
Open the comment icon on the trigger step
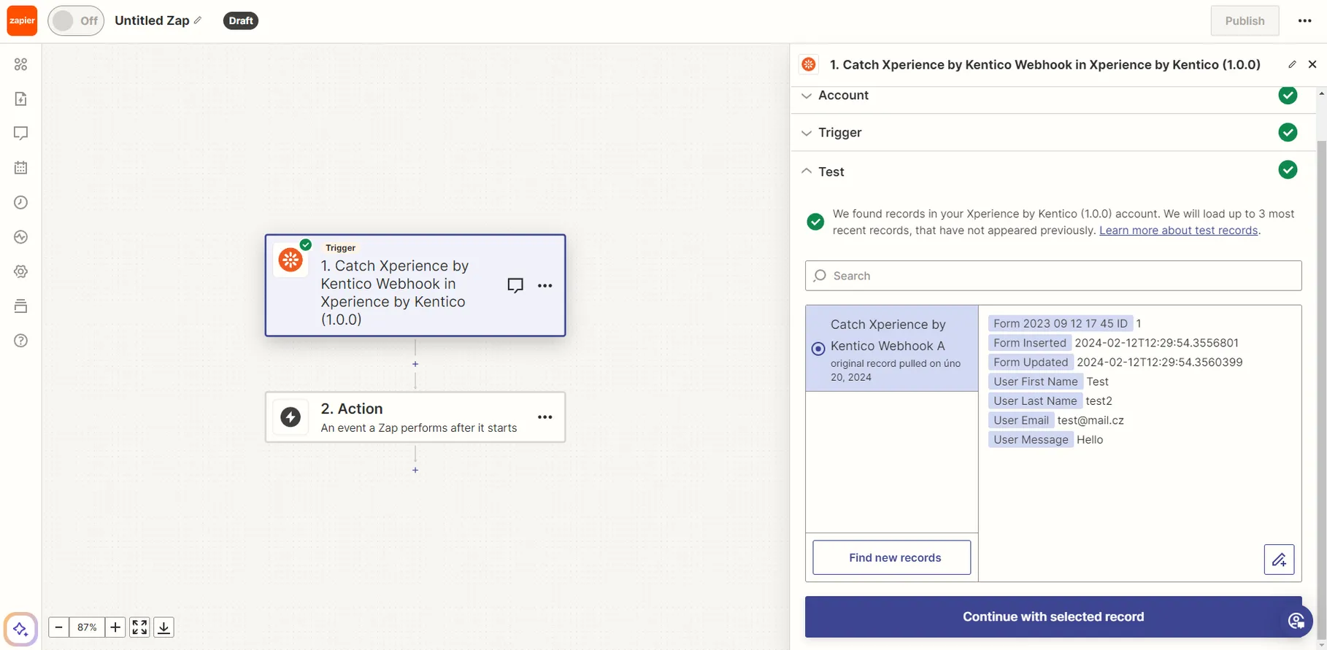[x=515, y=285]
